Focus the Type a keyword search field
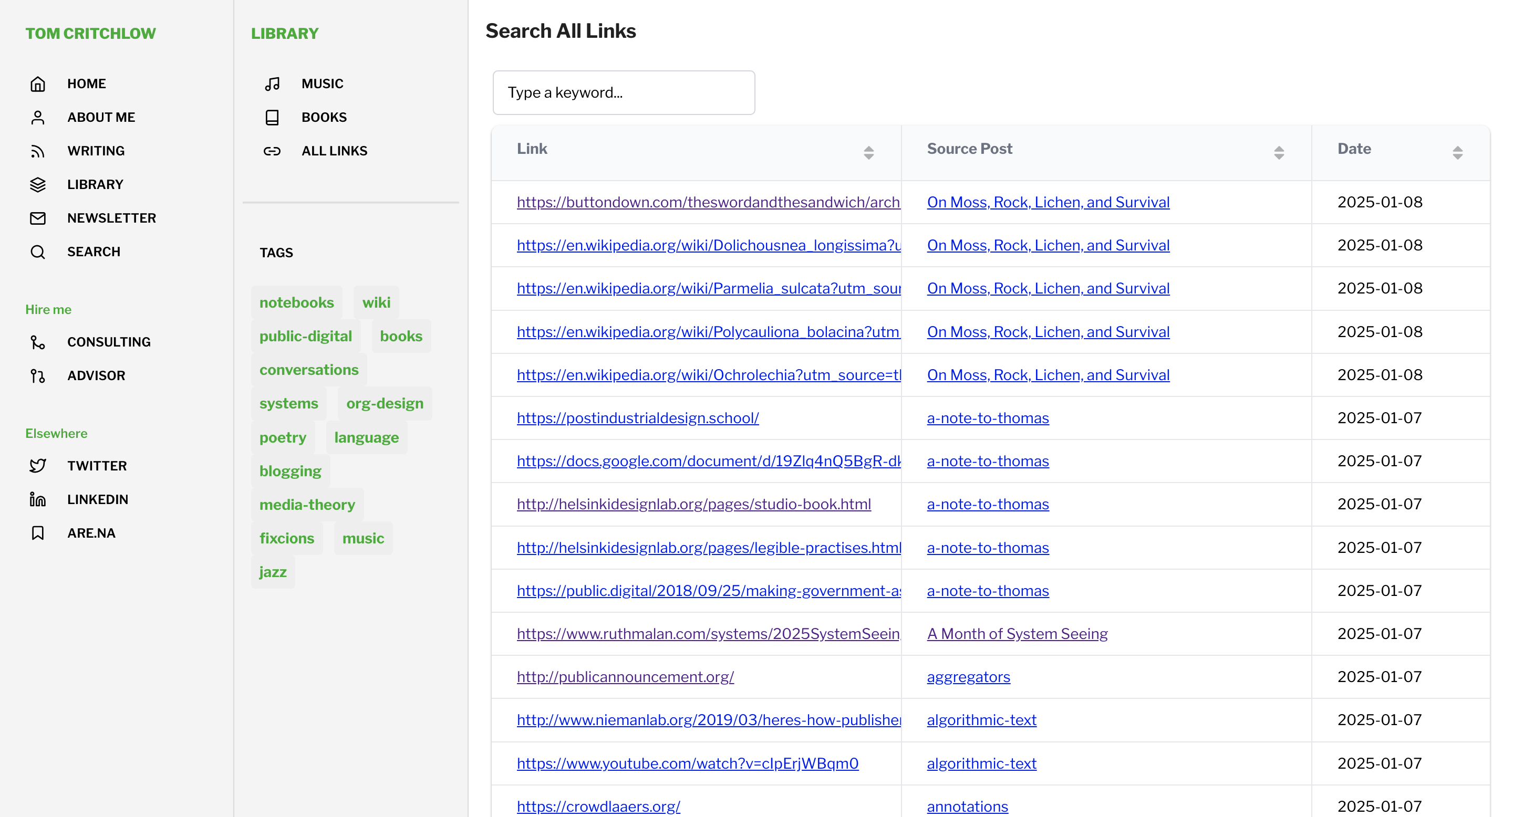 click(x=624, y=93)
